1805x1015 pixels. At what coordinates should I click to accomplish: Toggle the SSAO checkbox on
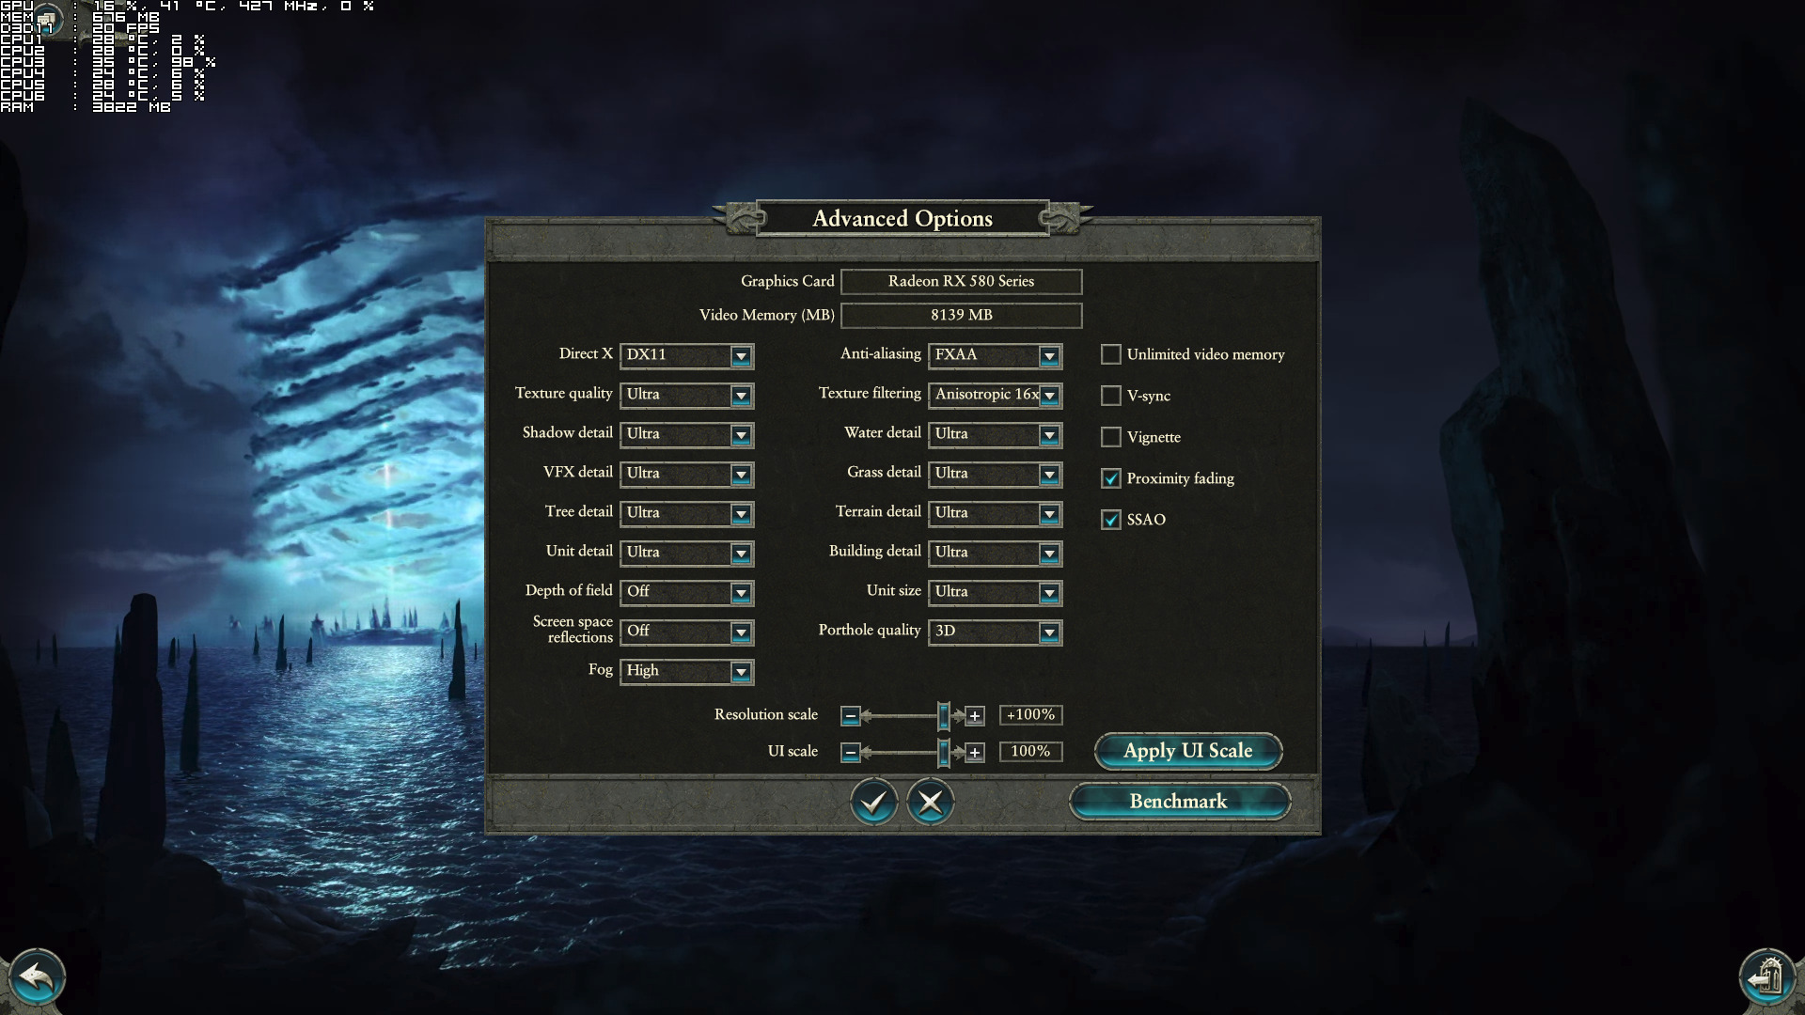pos(1111,520)
